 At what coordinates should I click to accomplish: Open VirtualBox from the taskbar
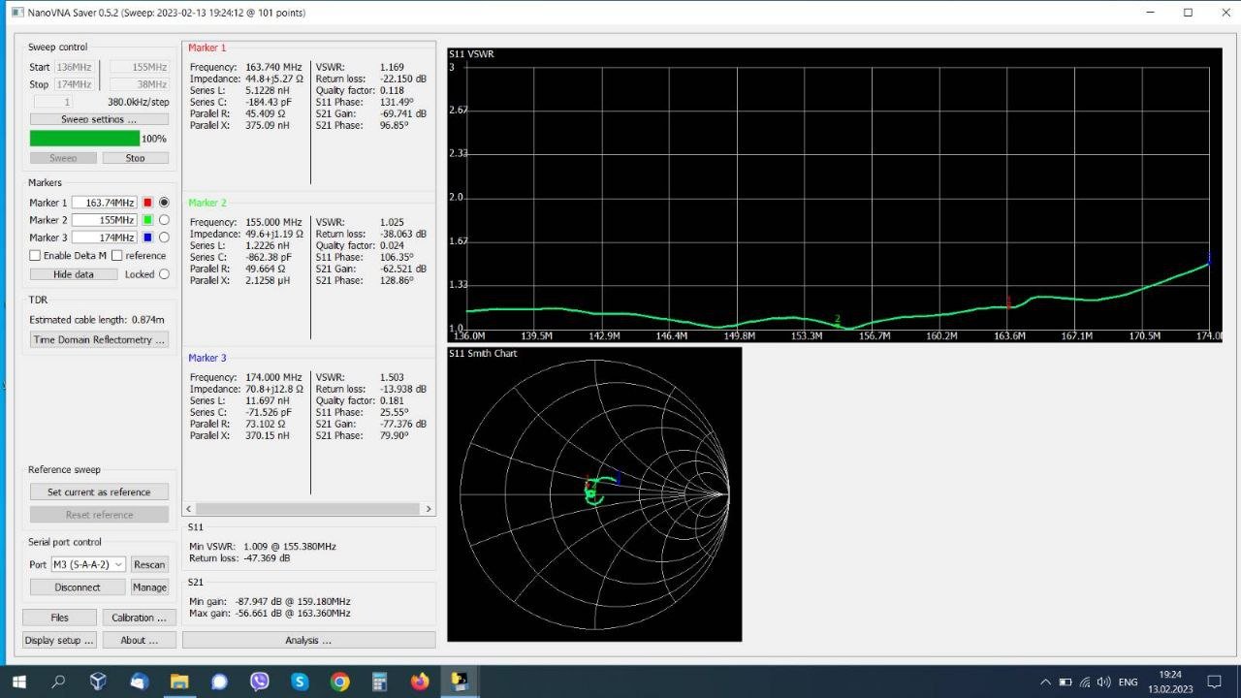pyautogui.click(x=98, y=682)
